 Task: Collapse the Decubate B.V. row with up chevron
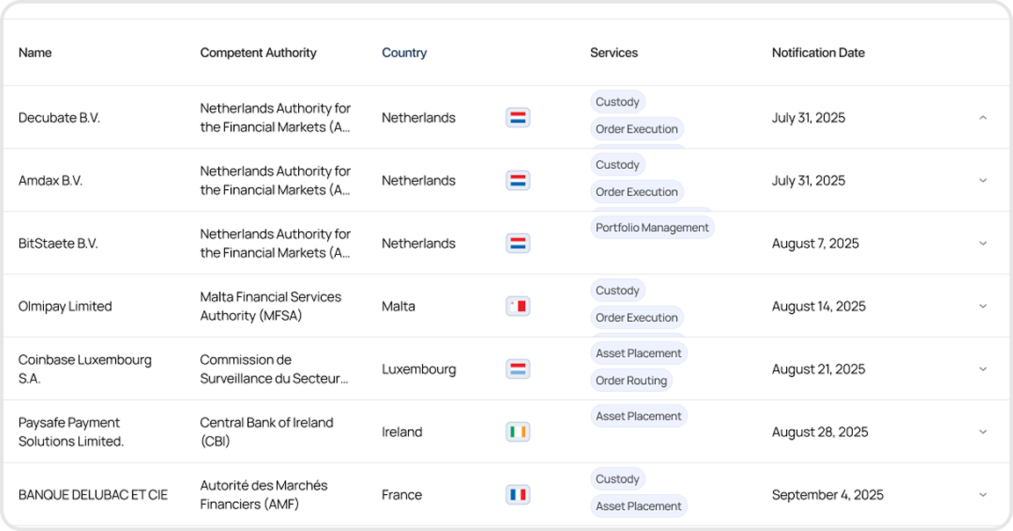pyautogui.click(x=982, y=118)
